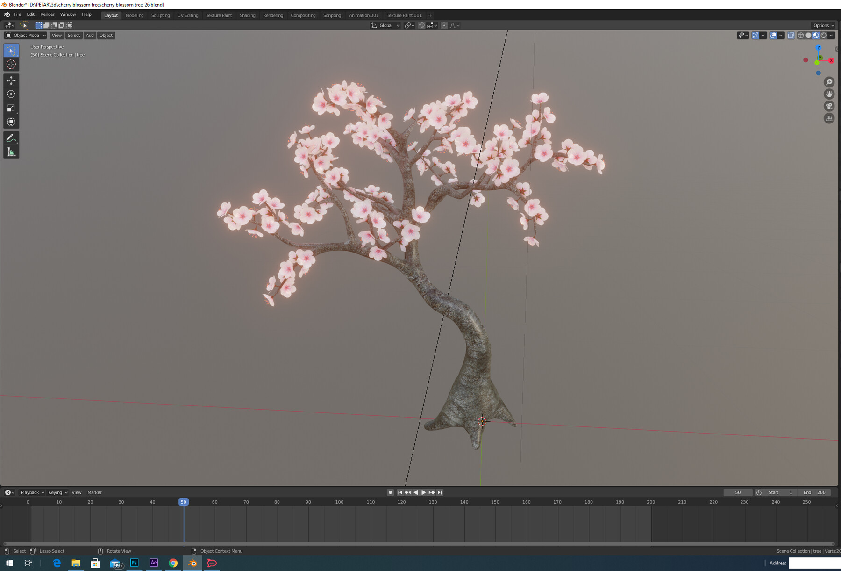Viewport: 841px width, 571px height.
Task: Select the Move tool
Action: click(11, 80)
